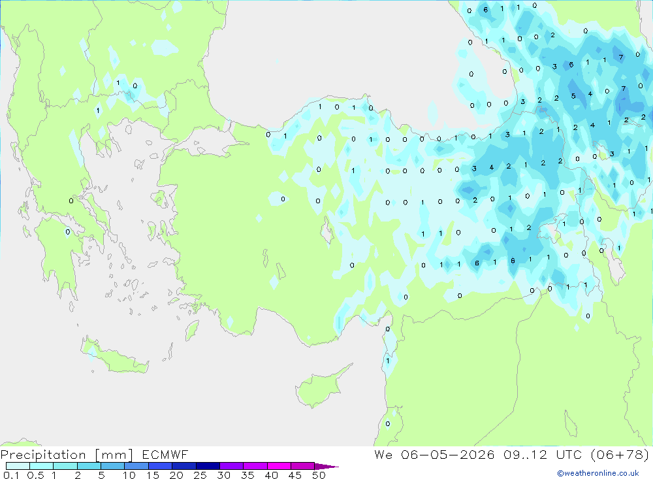This screenshot has height=479, width=653.
Task: Click the legend label '0.1'
Action: pyautogui.click(x=11, y=475)
